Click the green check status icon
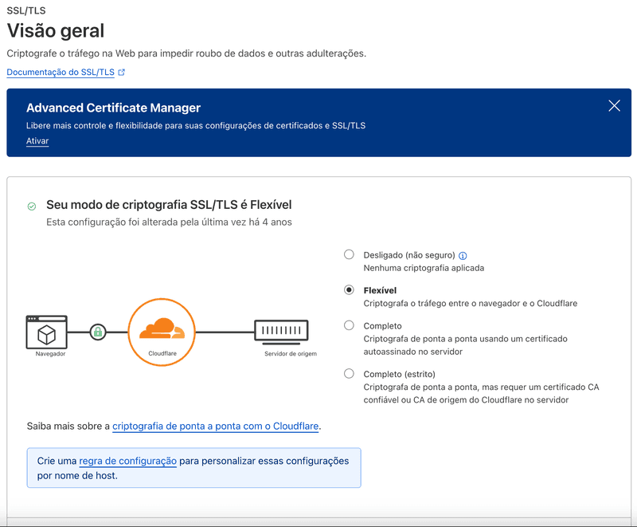Image resolution: width=637 pixels, height=527 pixels. tap(32, 206)
